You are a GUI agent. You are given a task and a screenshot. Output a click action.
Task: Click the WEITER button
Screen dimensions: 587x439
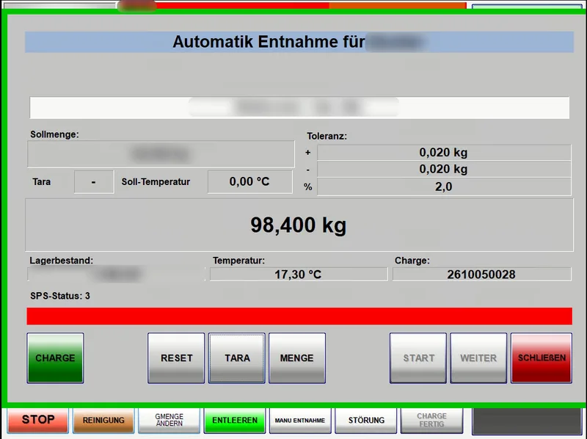tap(478, 358)
